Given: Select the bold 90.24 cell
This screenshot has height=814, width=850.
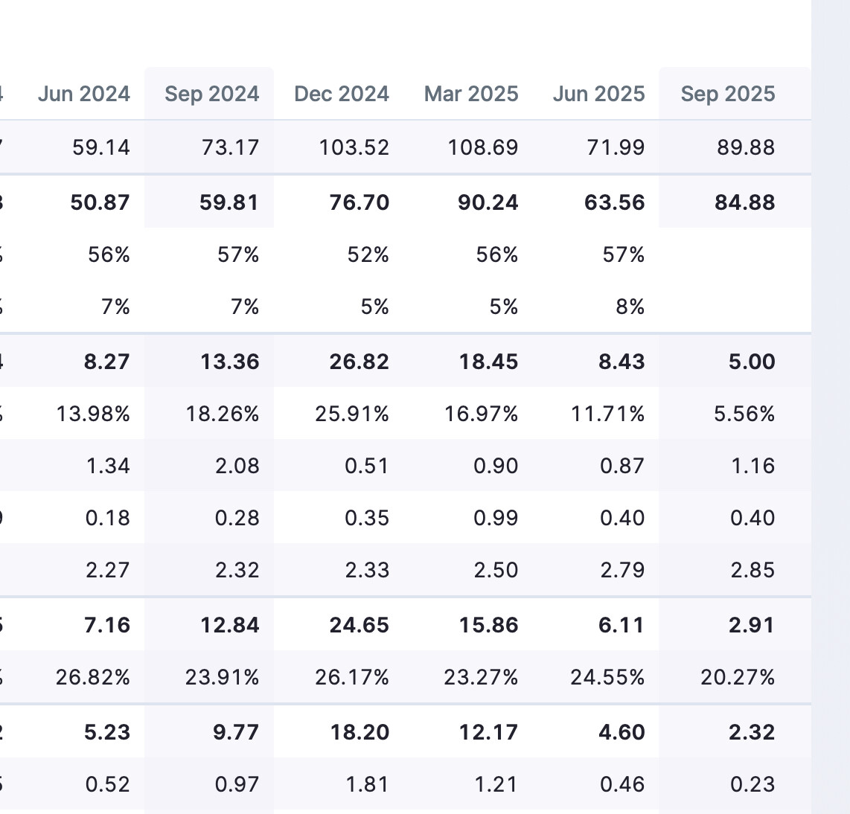Looking at the screenshot, I should [488, 202].
